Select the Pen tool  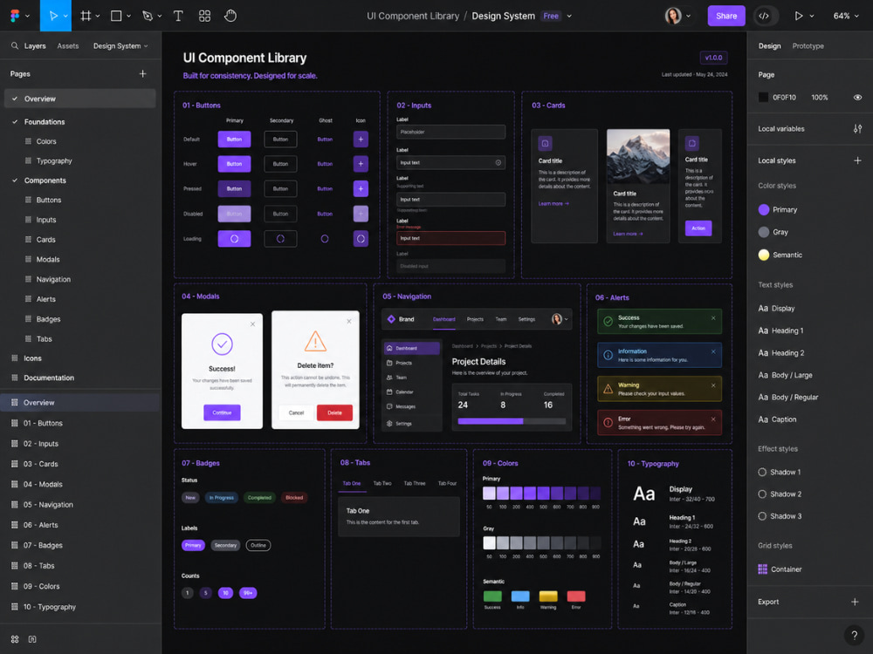pos(147,16)
